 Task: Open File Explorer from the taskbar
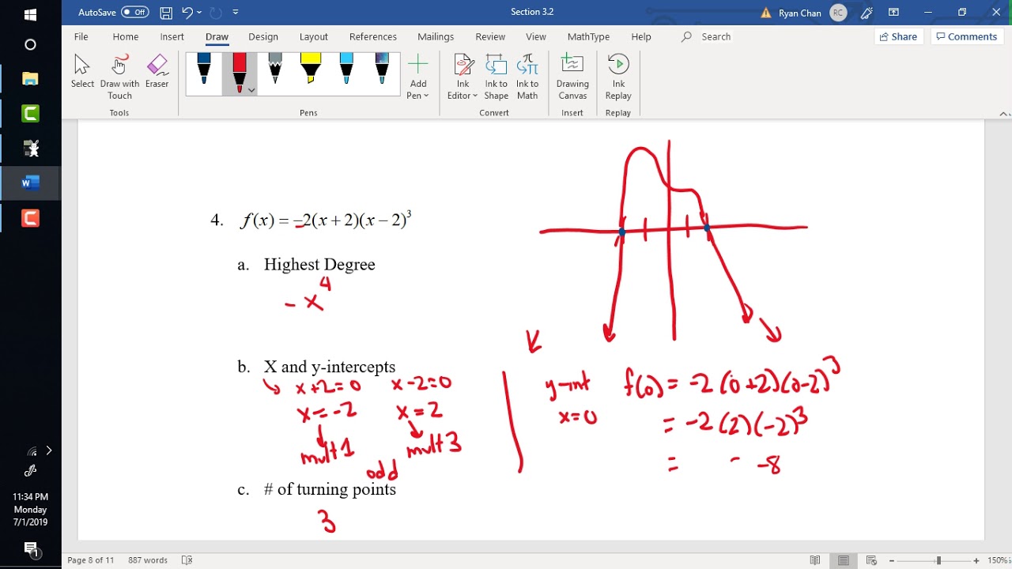coord(30,79)
